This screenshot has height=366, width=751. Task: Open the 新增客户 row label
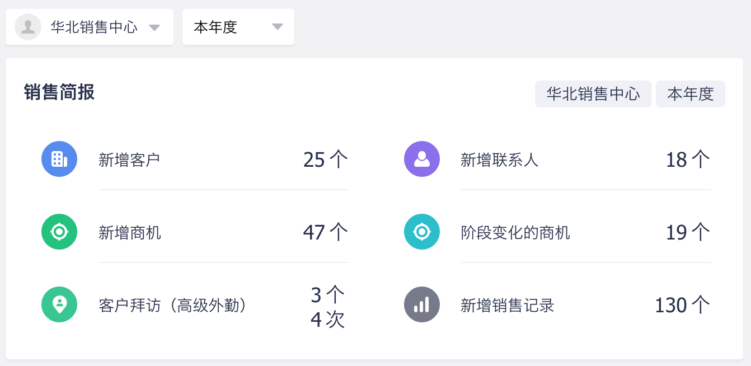coord(129,159)
